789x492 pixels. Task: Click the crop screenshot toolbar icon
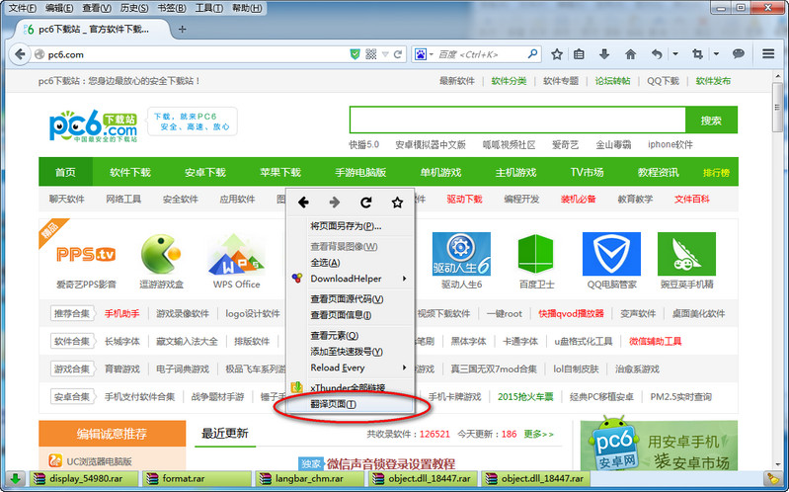coord(697,54)
